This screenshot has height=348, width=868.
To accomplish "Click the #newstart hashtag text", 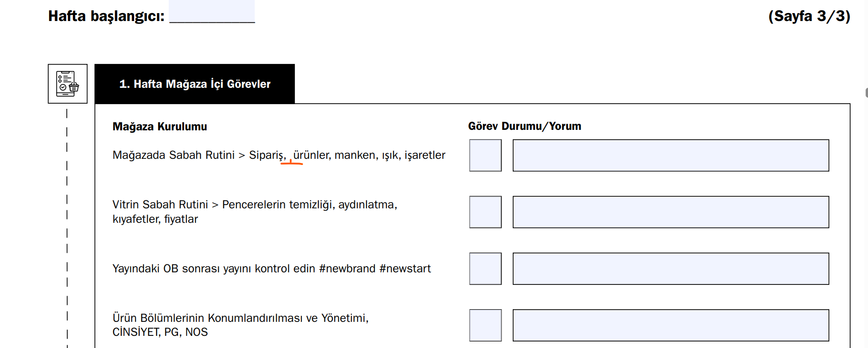I will [405, 269].
